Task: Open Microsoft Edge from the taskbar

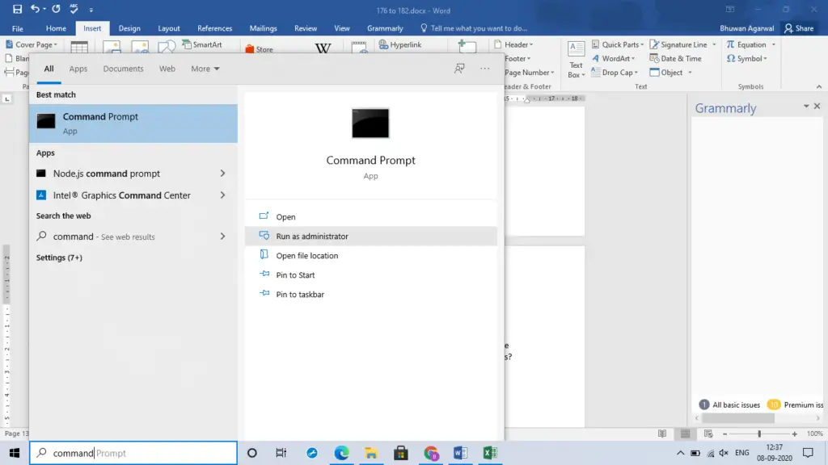Action: tap(342, 453)
